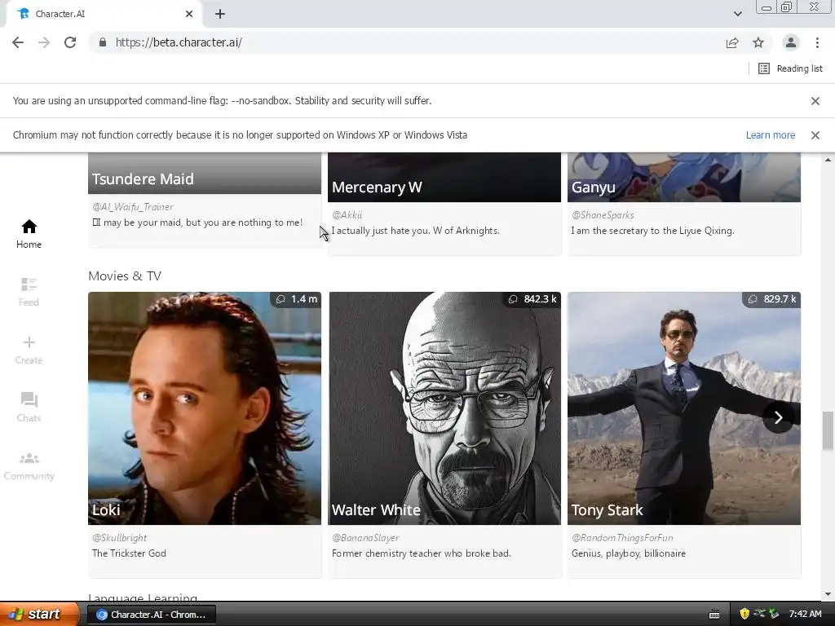Image resolution: width=835 pixels, height=626 pixels.
Task: Click the scrollbar down arrow
Action: pos(828,594)
